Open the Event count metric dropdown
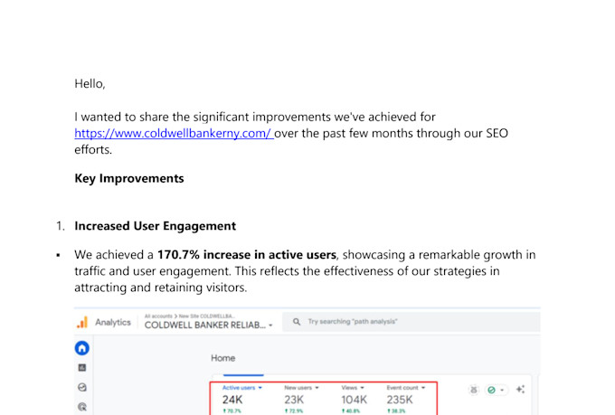Screen dimensions: 615x415 click(405, 388)
